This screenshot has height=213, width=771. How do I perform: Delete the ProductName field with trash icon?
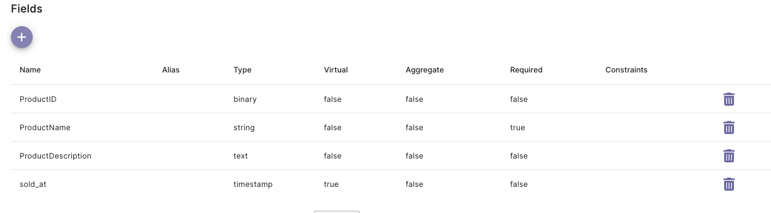728,127
